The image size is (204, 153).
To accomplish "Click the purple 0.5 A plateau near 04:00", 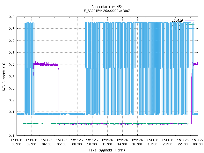I will [x=46, y=64].
